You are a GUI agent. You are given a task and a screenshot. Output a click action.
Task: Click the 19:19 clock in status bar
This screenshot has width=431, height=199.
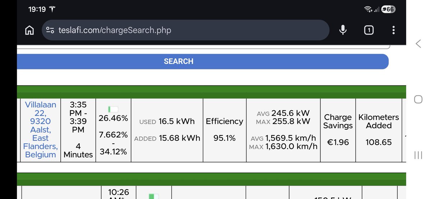(37, 9)
